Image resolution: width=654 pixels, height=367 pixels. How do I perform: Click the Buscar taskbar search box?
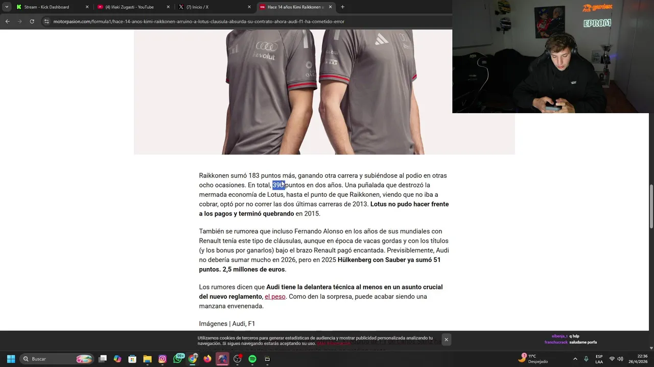tap(57, 359)
